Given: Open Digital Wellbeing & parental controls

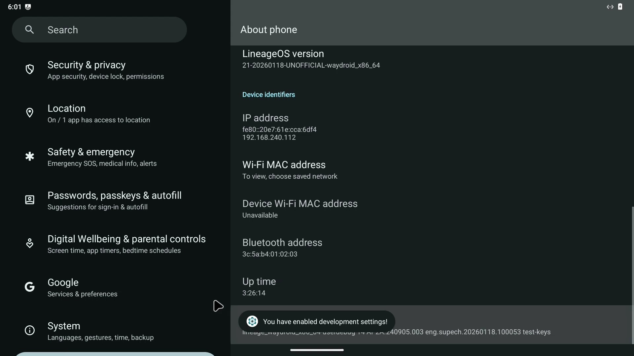Looking at the screenshot, I should tap(126, 244).
